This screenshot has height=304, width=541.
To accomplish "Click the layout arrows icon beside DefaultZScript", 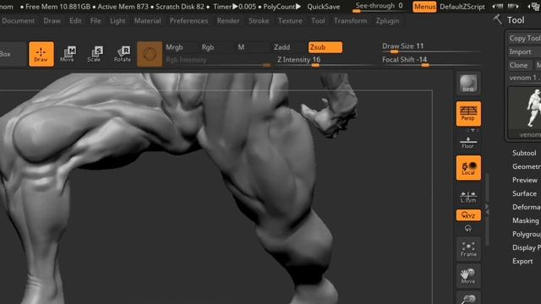I will coord(505,7).
